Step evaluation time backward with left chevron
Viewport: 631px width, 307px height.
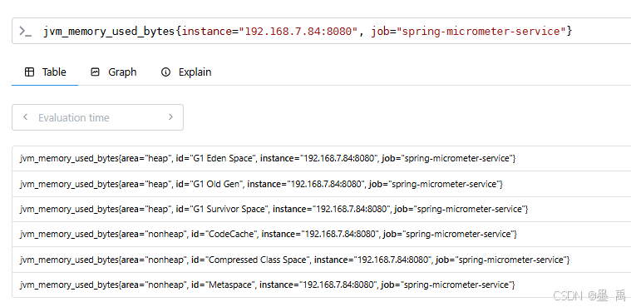25,117
